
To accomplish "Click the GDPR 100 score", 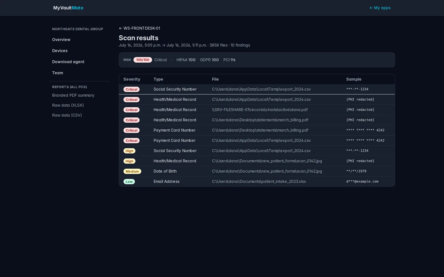I will [x=210, y=60].
